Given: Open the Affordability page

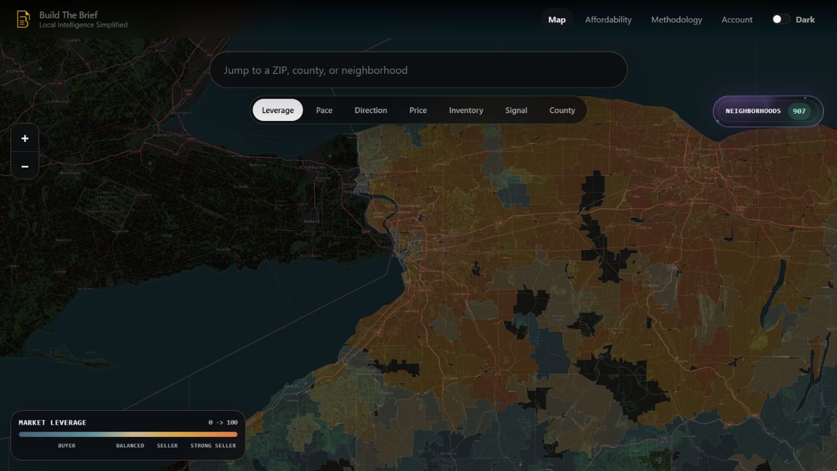Looking at the screenshot, I should point(608,20).
